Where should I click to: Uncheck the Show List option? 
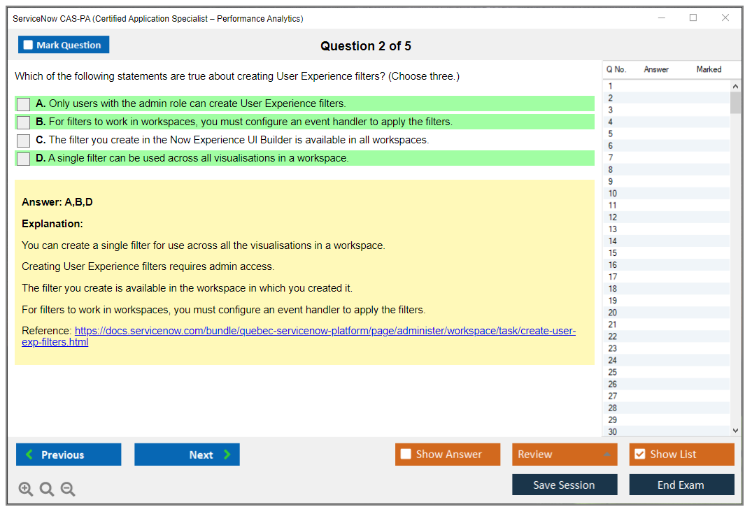[x=639, y=455]
